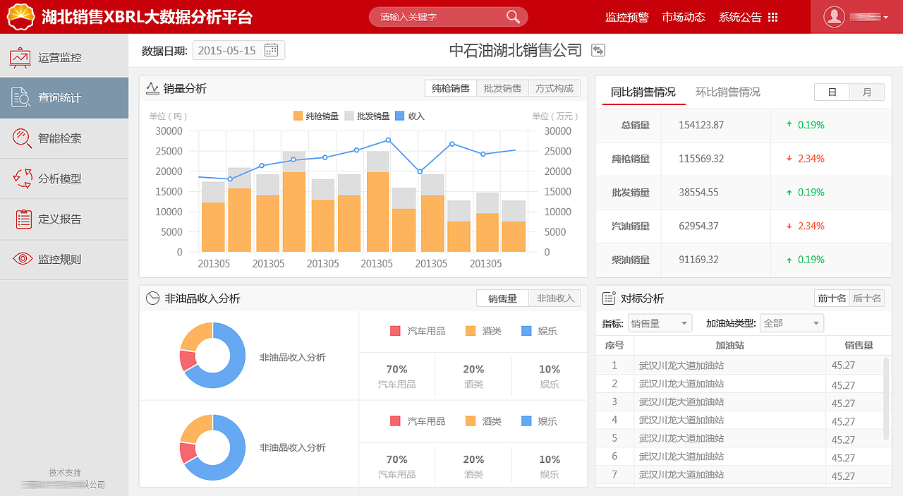
Task: Click the green up arrow in 批发销量 row
Action: [789, 192]
